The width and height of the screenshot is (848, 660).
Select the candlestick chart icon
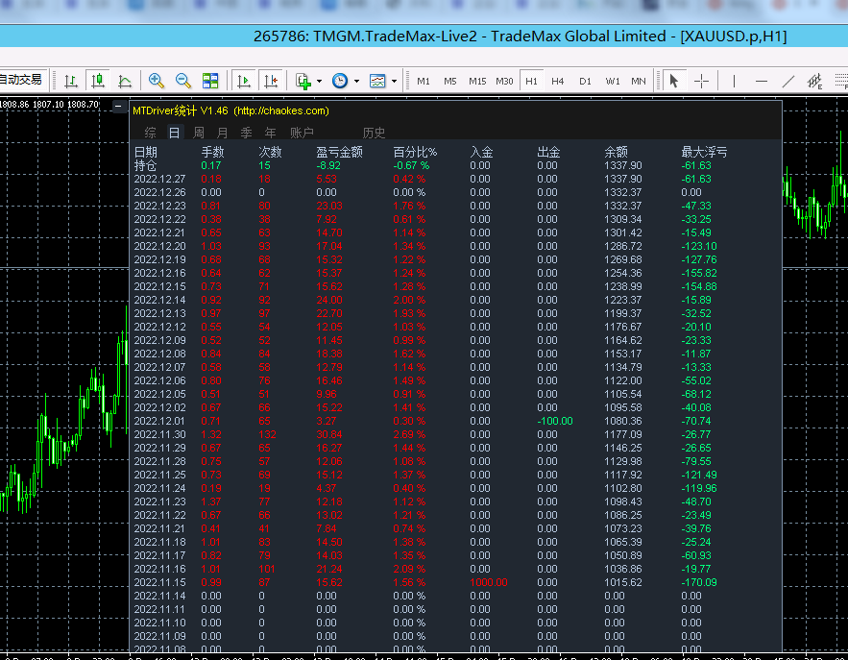pyautogui.click(x=98, y=81)
